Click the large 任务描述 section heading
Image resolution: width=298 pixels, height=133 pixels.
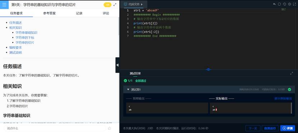12,66
